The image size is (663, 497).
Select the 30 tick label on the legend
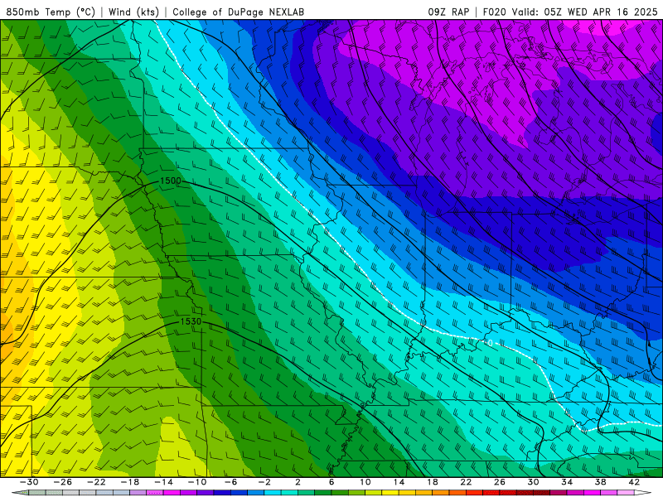[x=533, y=482]
